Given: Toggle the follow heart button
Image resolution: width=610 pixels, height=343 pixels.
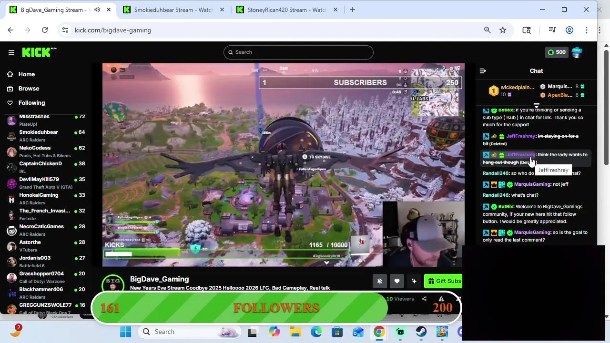Looking at the screenshot, I should click(x=396, y=281).
